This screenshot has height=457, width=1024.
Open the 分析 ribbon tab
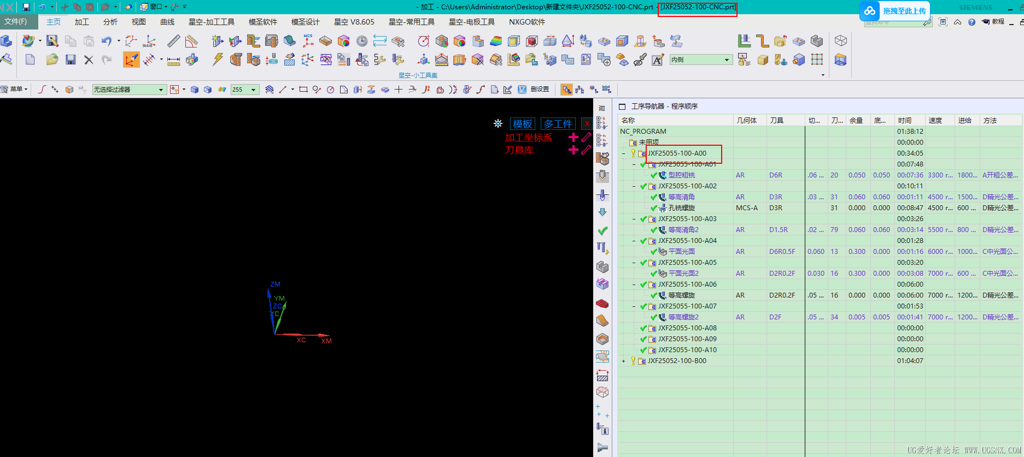pyautogui.click(x=110, y=22)
